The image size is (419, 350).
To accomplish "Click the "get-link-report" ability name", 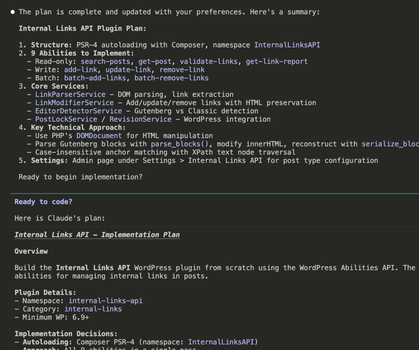I will coord(277,61).
